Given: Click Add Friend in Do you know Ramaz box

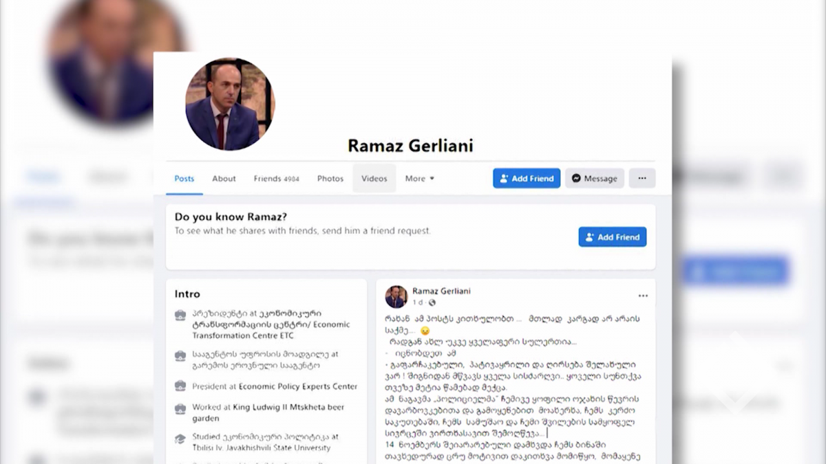Looking at the screenshot, I should (613, 237).
